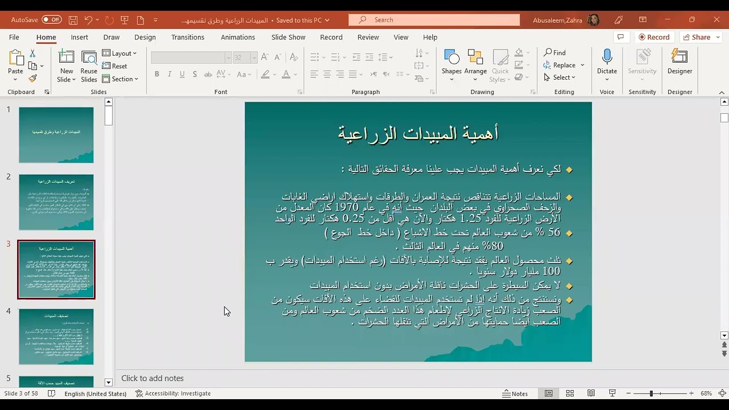
Task: Click the Dictate microphone icon
Action: (x=607, y=56)
